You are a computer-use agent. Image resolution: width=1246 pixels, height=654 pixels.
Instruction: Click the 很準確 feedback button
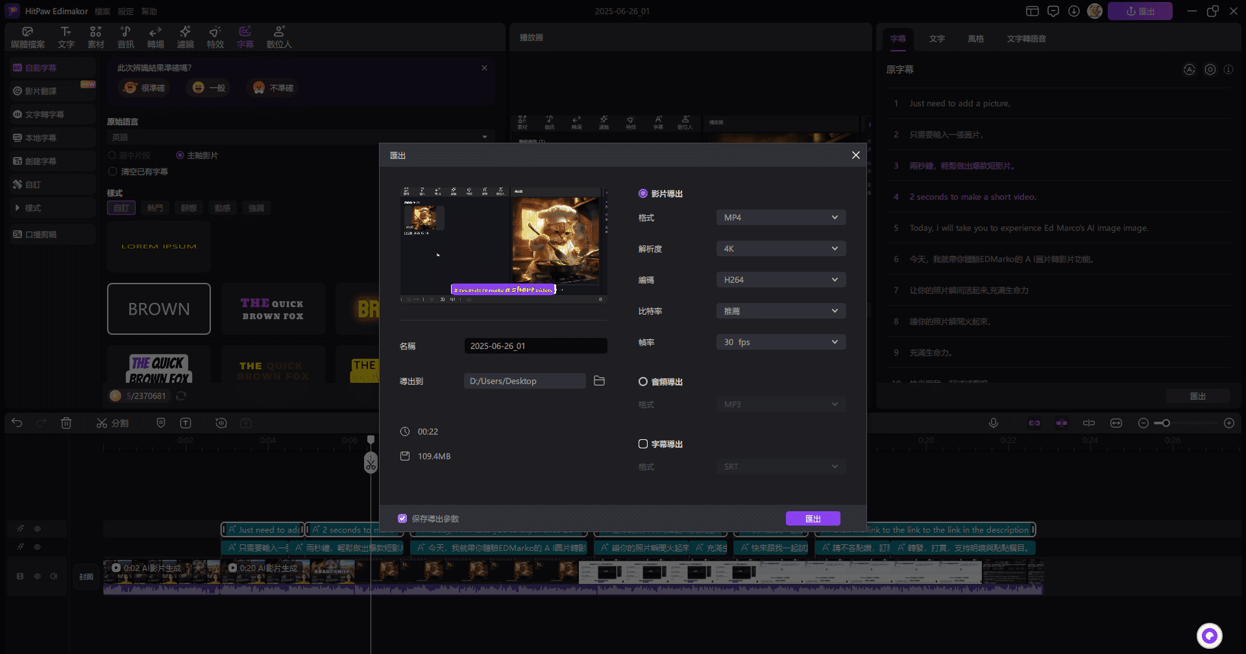[144, 88]
